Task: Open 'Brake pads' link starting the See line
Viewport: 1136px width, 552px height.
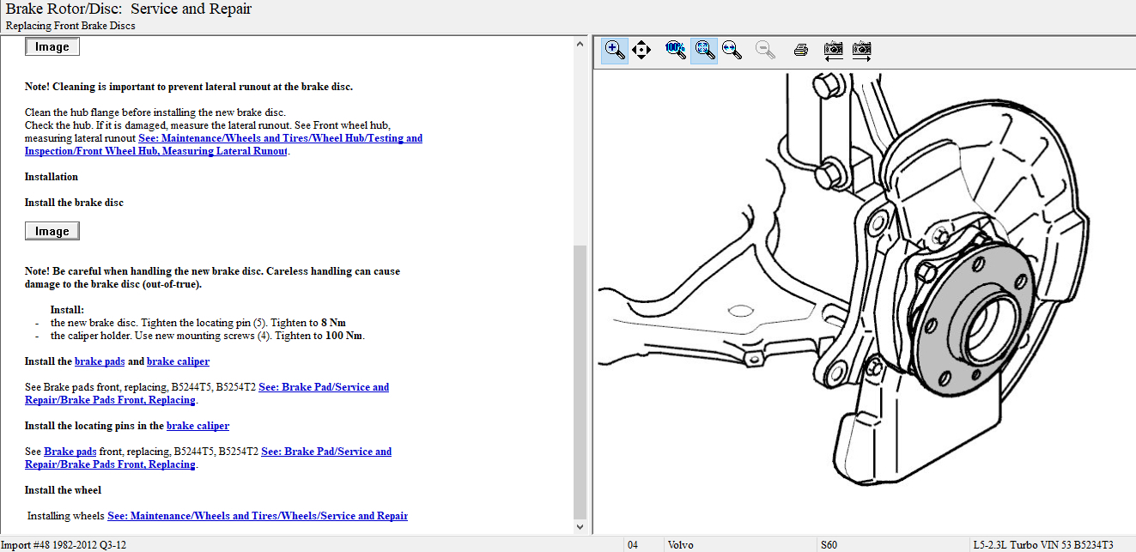Action: click(x=70, y=452)
